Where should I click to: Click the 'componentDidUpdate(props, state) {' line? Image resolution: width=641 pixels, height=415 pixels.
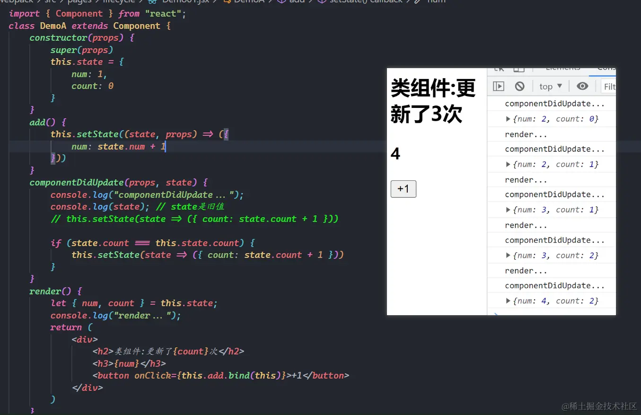(x=119, y=183)
